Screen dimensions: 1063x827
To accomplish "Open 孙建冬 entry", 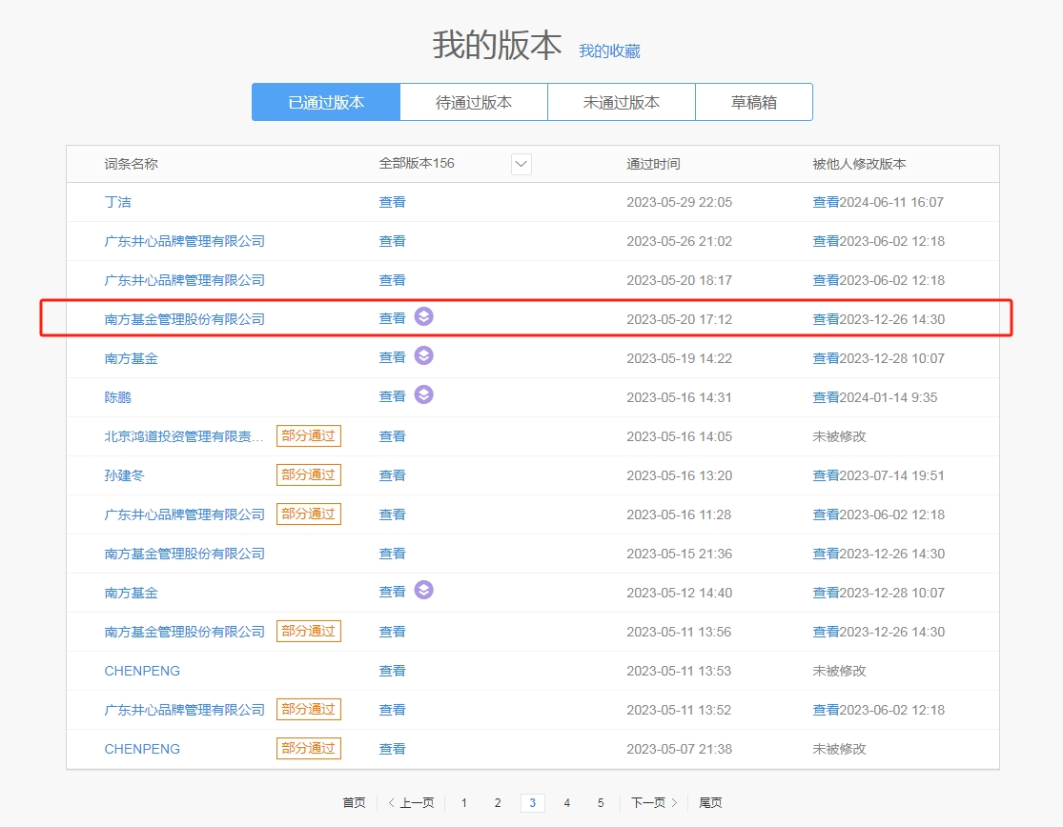I will (125, 475).
